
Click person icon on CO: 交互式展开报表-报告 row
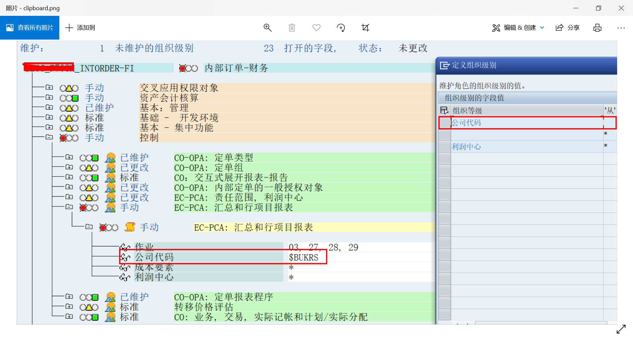point(110,177)
